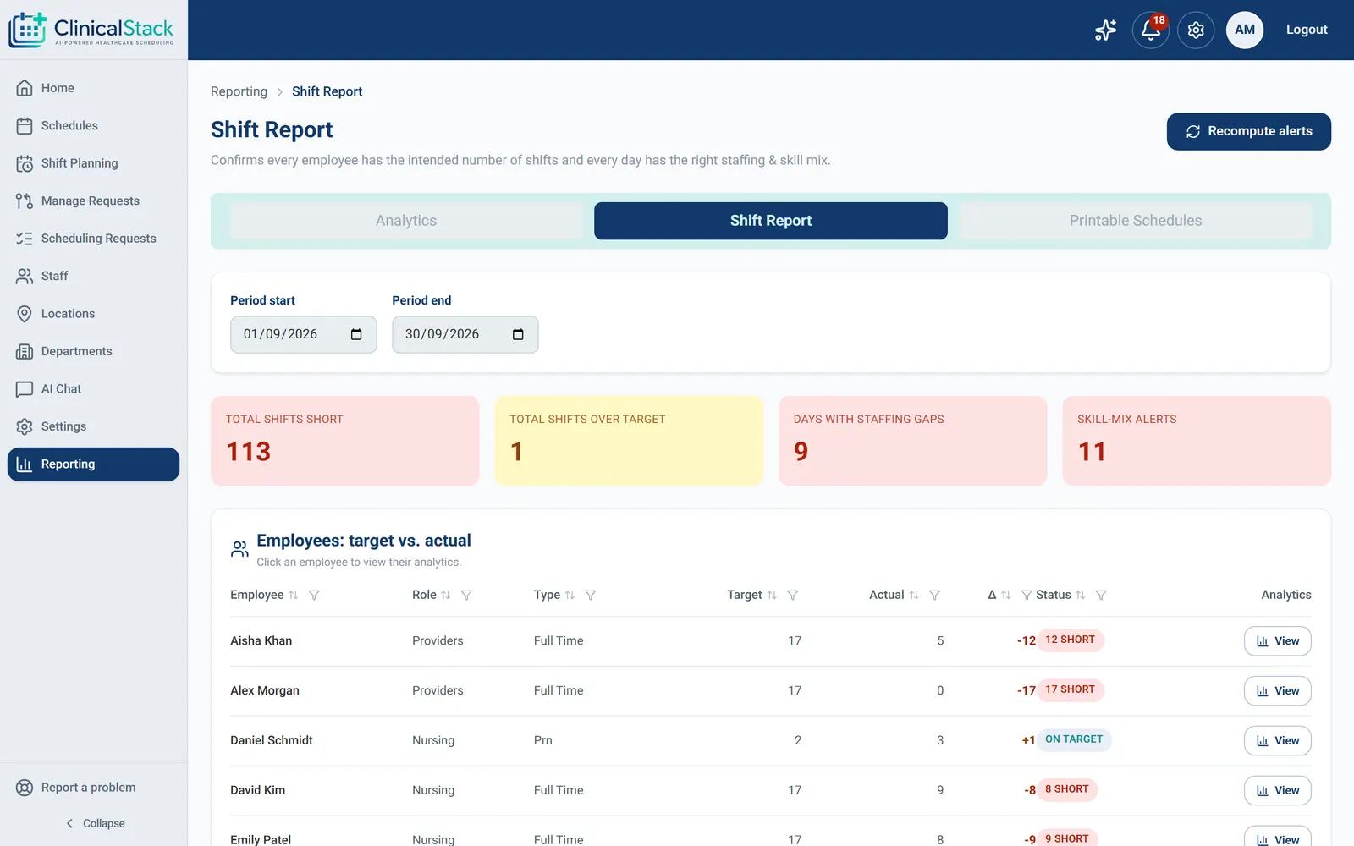Image resolution: width=1354 pixels, height=846 pixels.
Task: Click the Period end date field
Action: click(465, 335)
